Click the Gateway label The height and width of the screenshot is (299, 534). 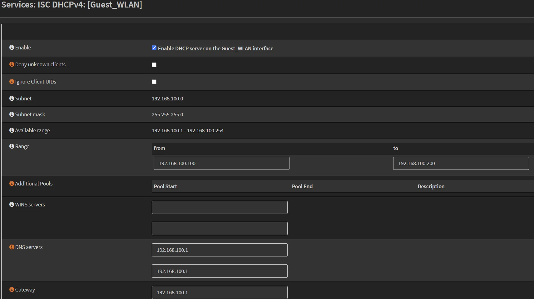pyautogui.click(x=25, y=290)
